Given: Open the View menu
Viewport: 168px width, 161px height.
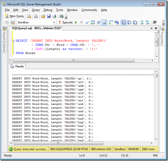Looking at the screenshot, I should 25,10.
